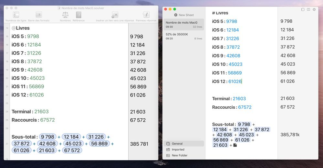Click the 9 798 token in right Sous-total
323x168 pixels.
(244, 124)
